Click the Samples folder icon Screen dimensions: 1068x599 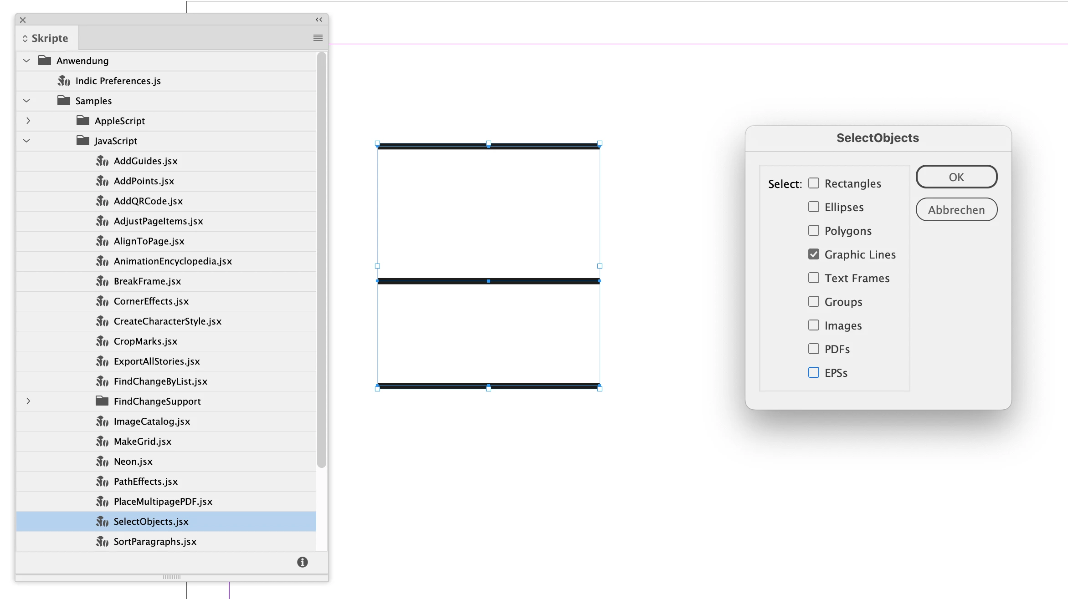[x=64, y=101]
